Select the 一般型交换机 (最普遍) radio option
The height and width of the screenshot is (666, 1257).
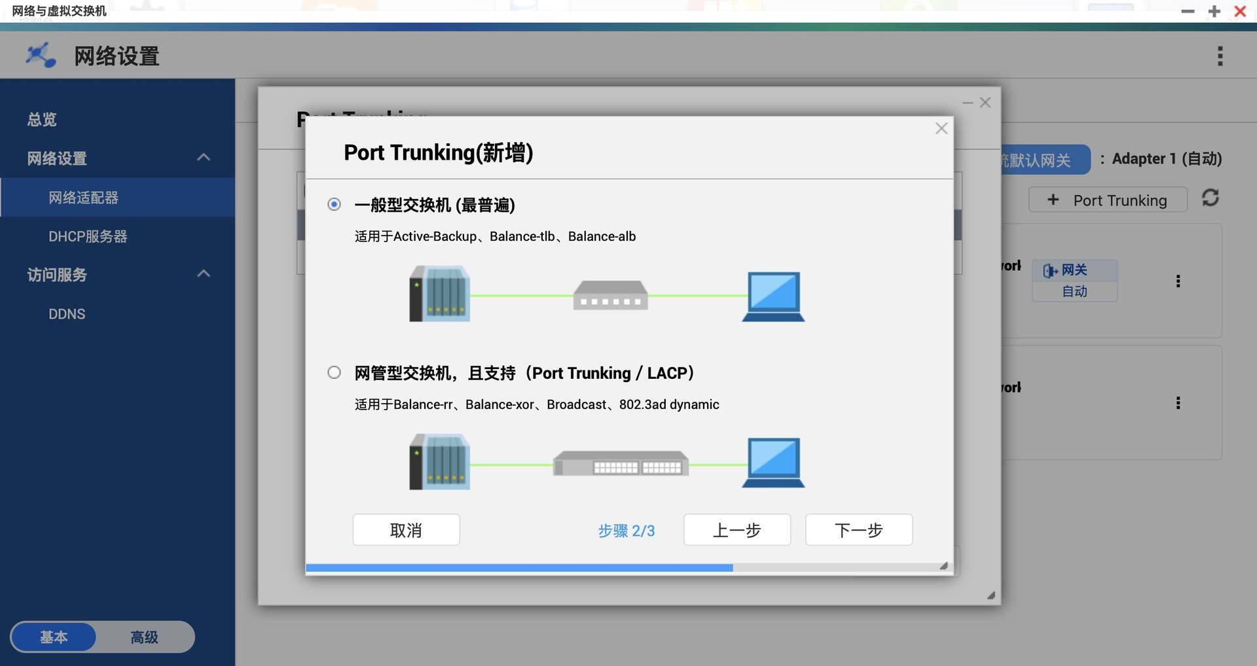(334, 204)
